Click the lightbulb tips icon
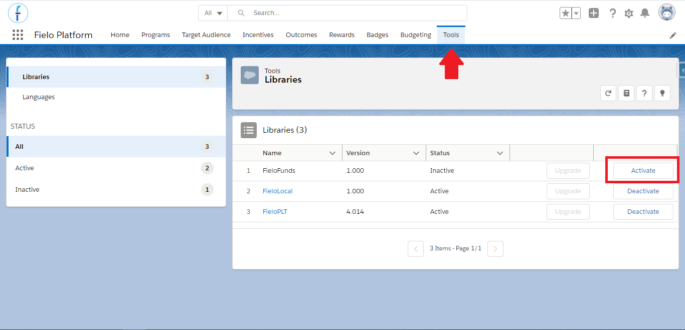Image resolution: width=685 pixels, height=330 pixels. pos(662,93)
